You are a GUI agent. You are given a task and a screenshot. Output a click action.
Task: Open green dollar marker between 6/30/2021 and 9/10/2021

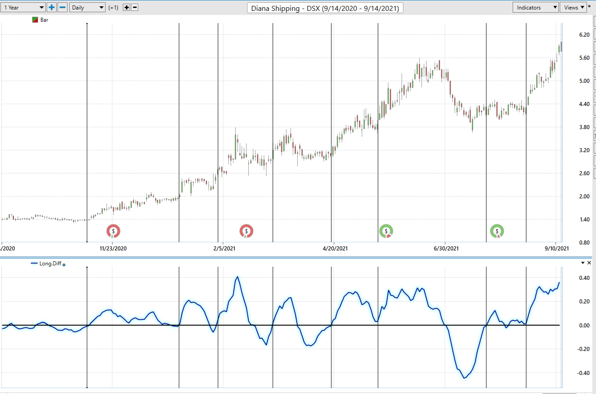[x=497, y=231]
